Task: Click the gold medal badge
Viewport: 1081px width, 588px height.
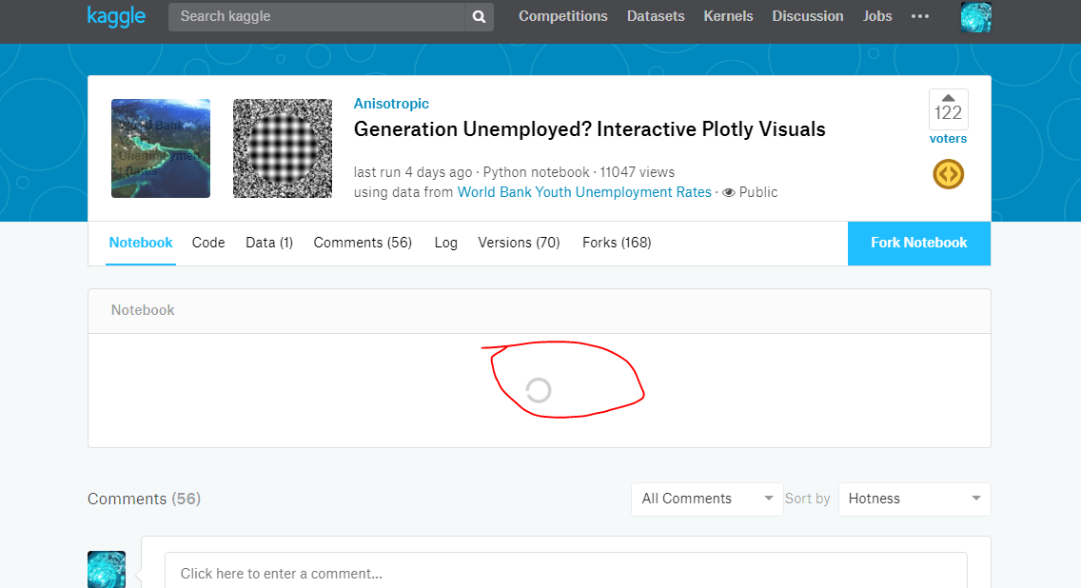Action: [948, 174]
